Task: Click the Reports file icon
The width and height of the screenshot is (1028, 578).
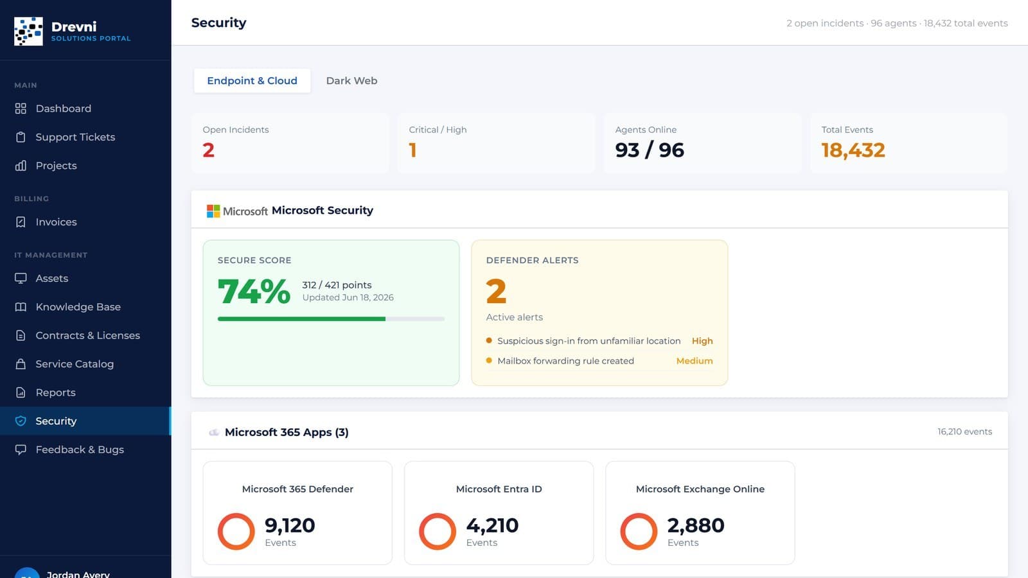Action: (21, 392)
